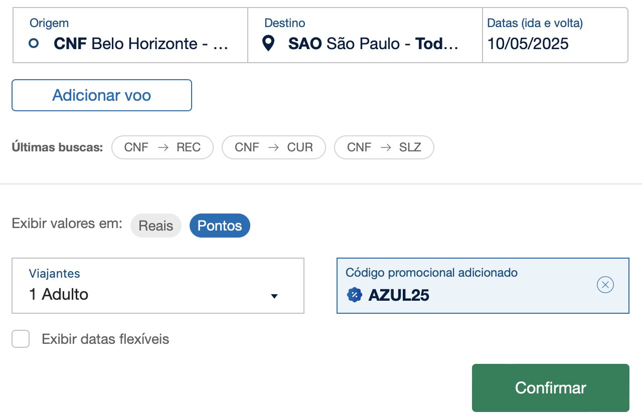Click the promo discount badge icon
This screenshot has width=642, height=417.
pos(355,295)
